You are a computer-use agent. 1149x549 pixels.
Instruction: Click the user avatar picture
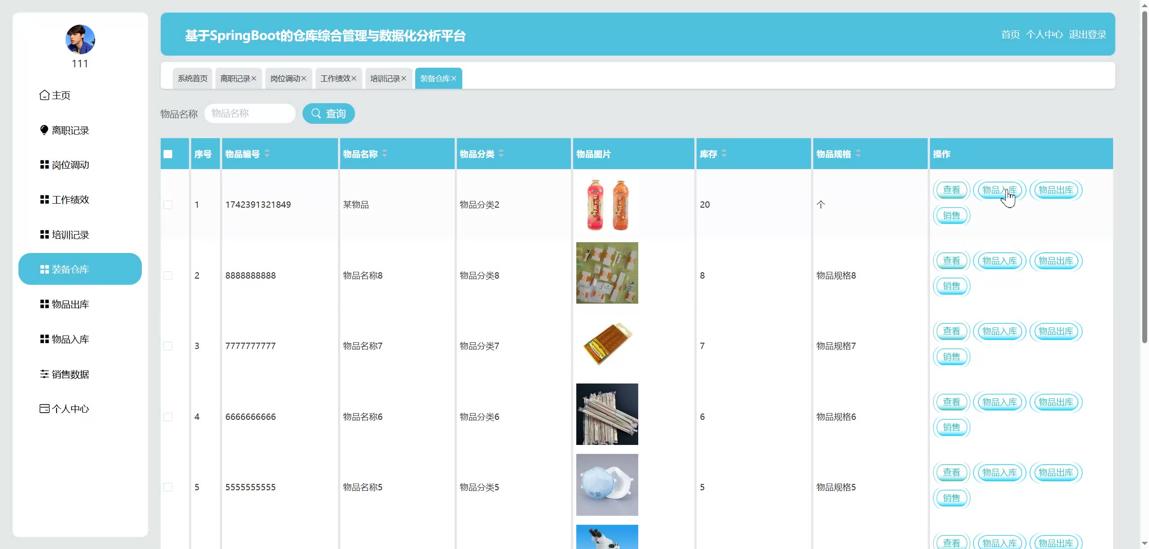[x=80, y=39]
